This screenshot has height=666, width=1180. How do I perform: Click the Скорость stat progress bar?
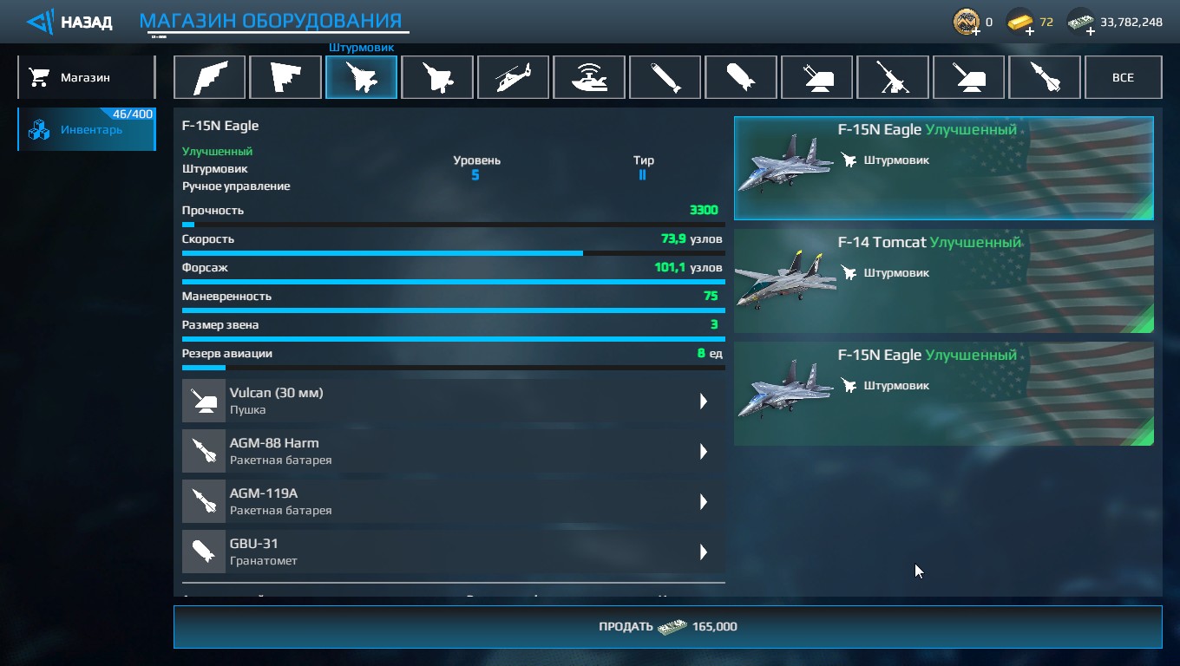(x=454, y=253)
